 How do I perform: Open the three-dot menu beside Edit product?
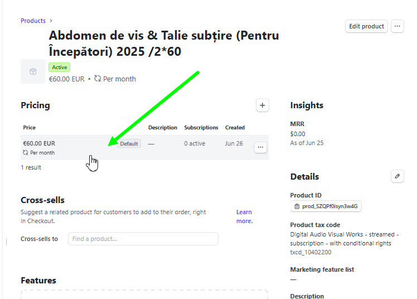tap(397, 26)
